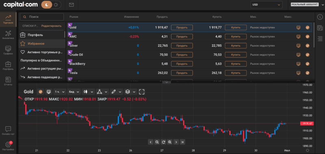Open the layers stack dropdown

click(130, 91)
